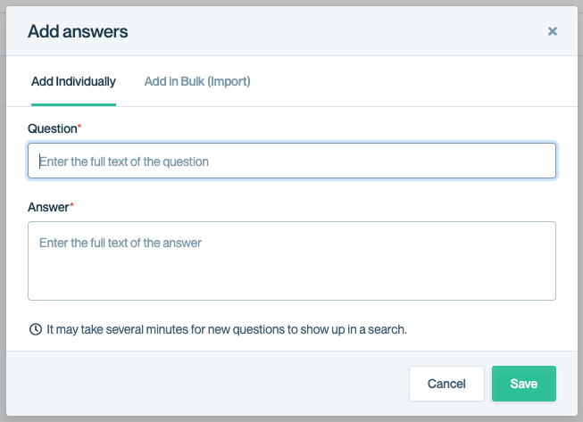Click the empty footer area left of Cancel
Screen dimensions: 583x422
click(205, 384)
